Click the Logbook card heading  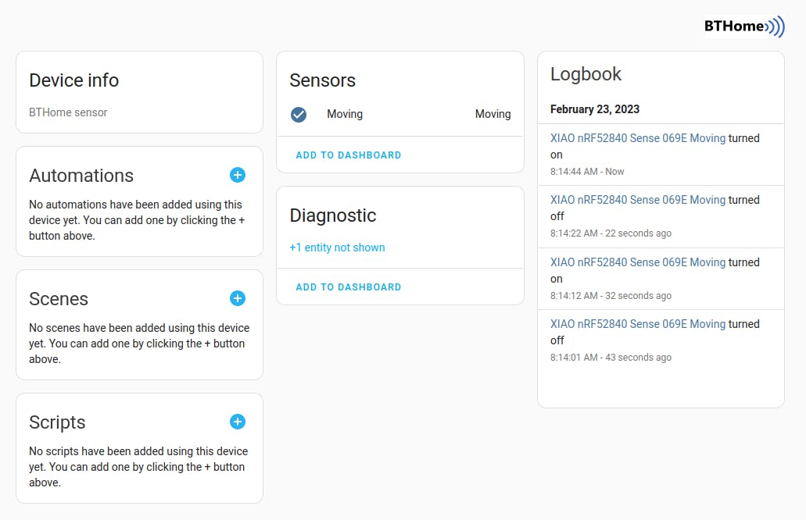(586, 74)
